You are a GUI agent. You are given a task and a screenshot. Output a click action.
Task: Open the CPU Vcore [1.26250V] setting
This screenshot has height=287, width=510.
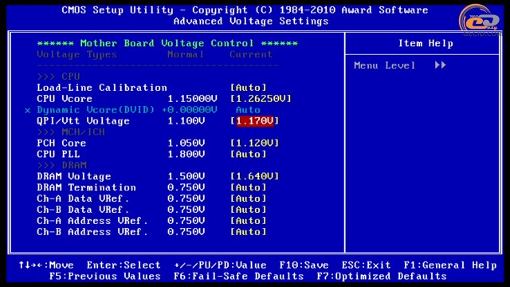pyautogui.click(x=261, y=99)
